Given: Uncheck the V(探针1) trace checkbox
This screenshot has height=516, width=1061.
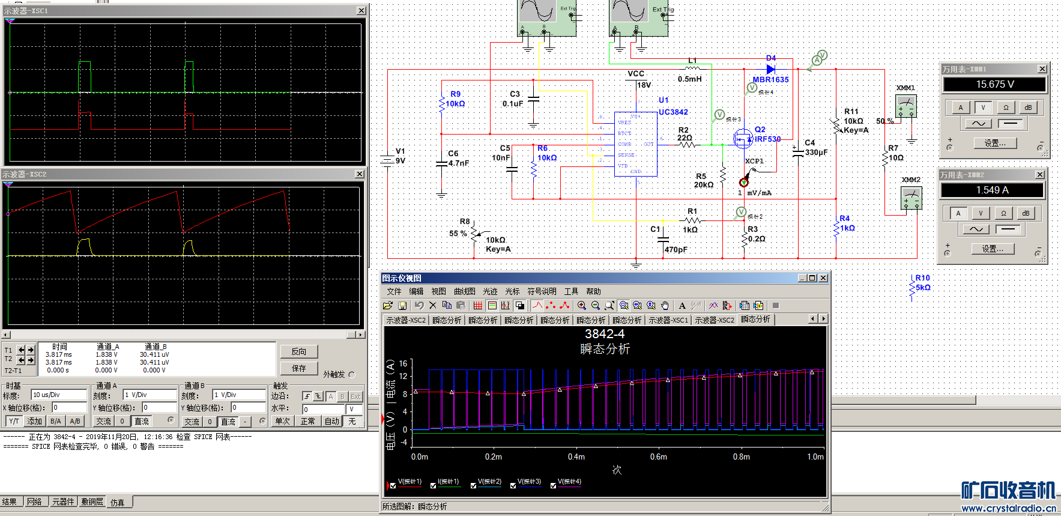Looking at the screenshot, I should coord(393,485).
